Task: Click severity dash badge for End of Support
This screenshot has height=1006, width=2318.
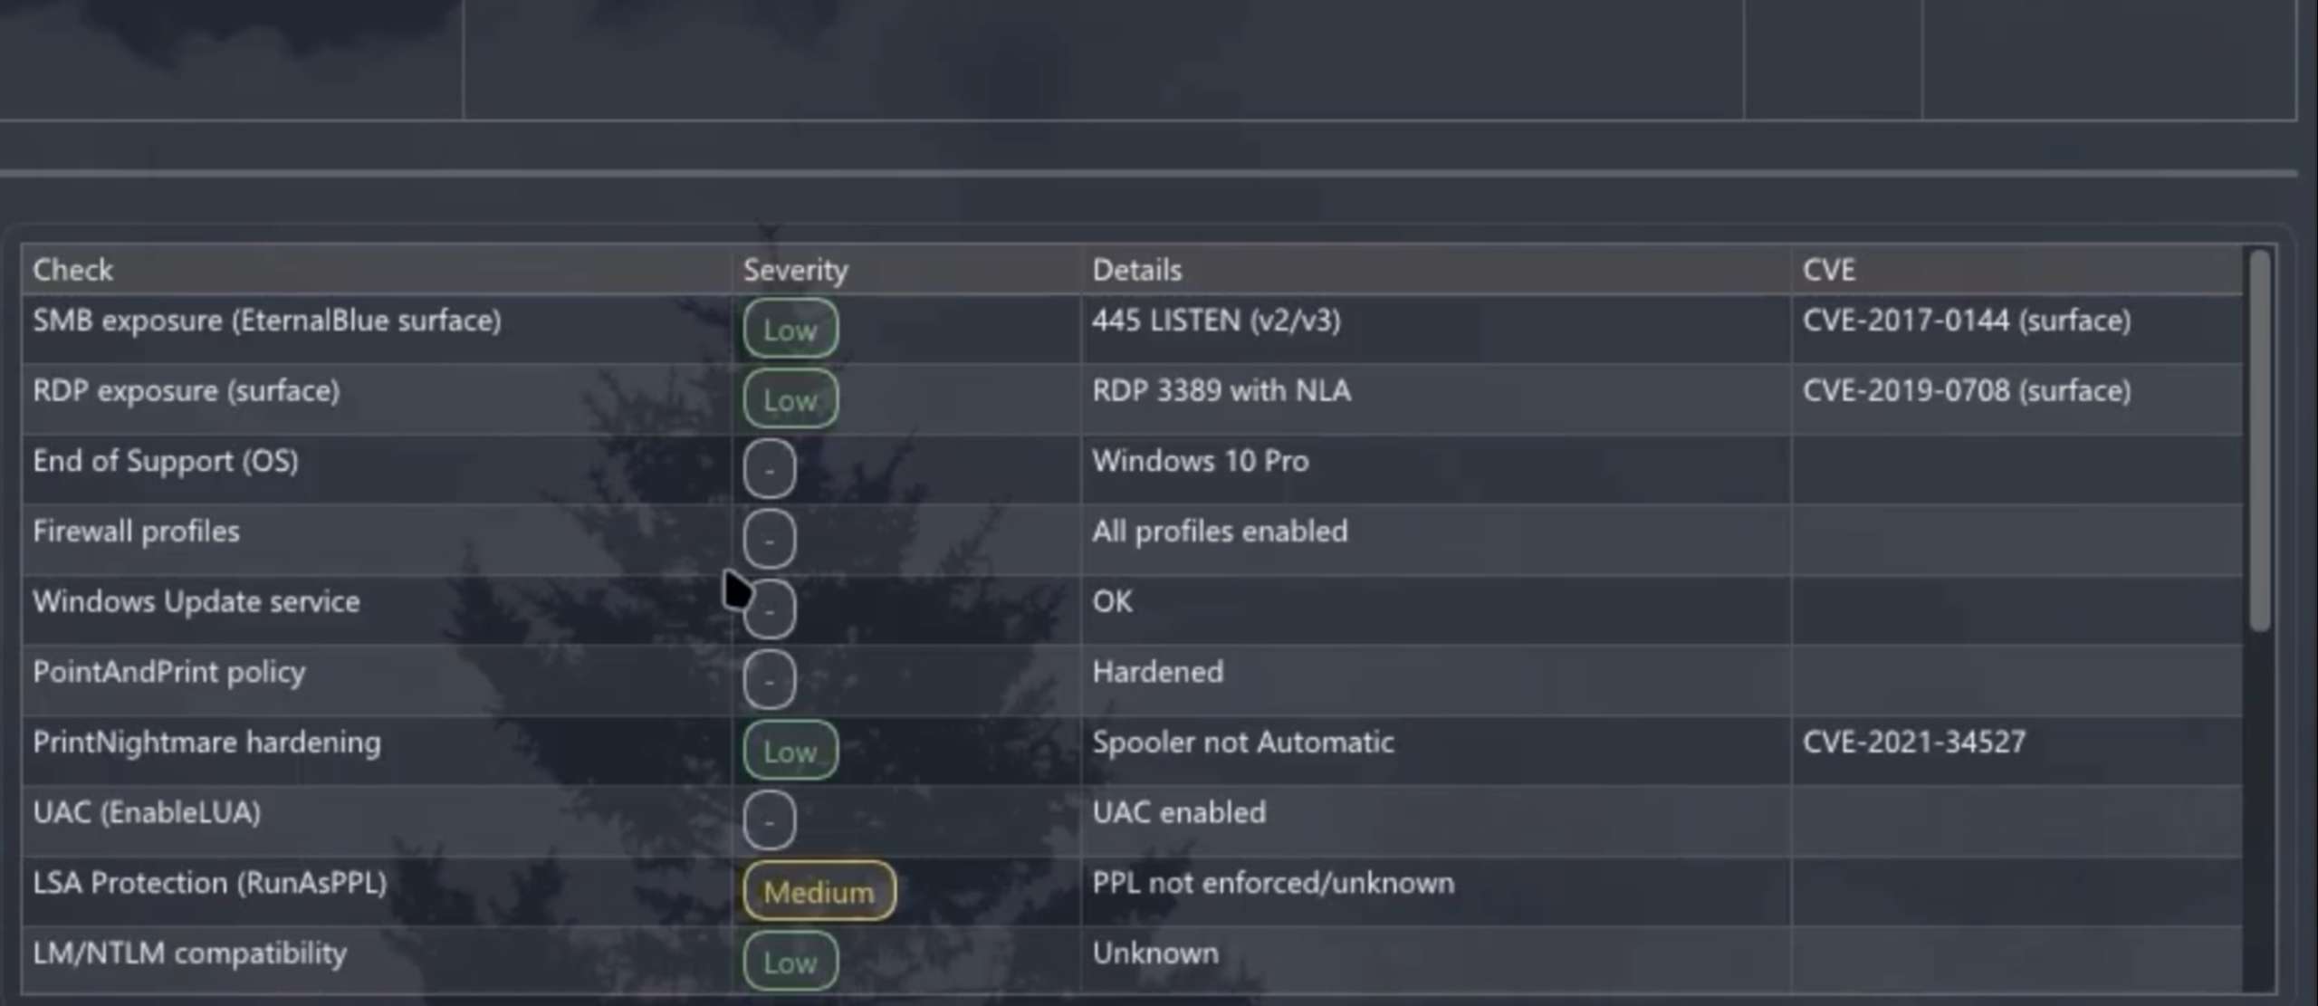Action: pos(769,469)
